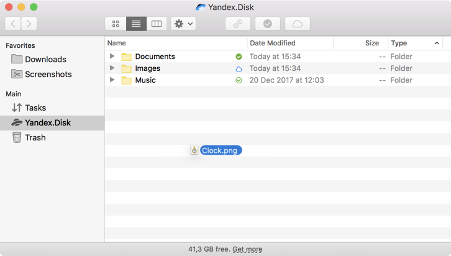
Task: Open the gear actions dropdown menu
Action: 184,24
